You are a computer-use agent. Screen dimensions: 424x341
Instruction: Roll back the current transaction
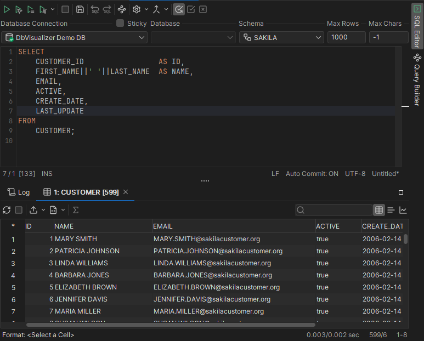click(x=203, y=10)
